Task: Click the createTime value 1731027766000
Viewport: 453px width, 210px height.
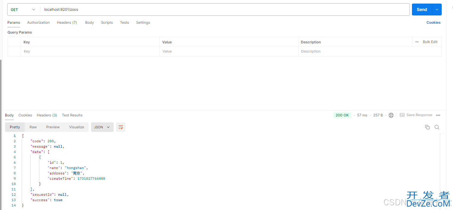Action: [x=91, y=179]
